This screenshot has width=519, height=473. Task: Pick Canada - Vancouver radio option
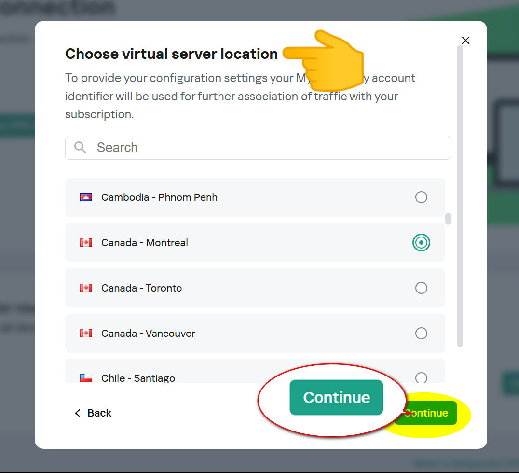pos(421,333)
